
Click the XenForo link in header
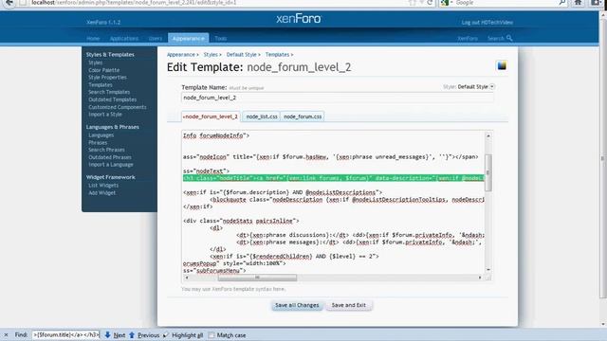[x=468, y=38]
